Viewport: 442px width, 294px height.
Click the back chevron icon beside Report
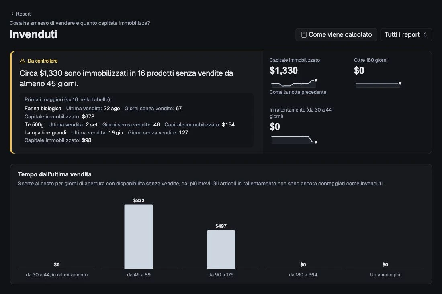click(12, 14)
